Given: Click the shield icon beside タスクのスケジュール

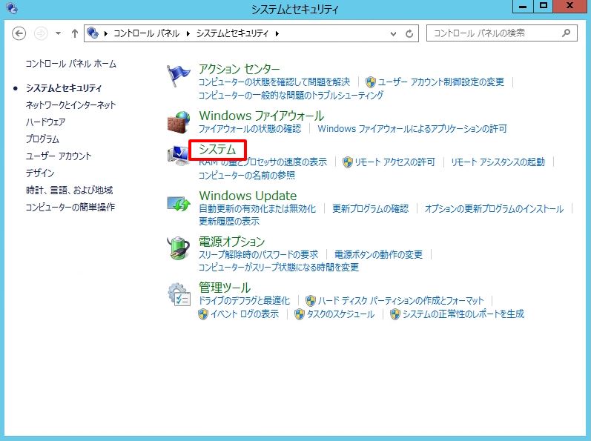Looking at the screenshot, I should [x=300, y=314].
